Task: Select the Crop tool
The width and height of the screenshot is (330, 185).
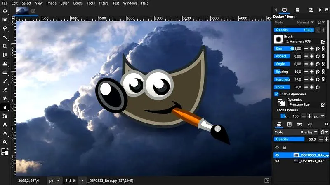Action: (5, 46)
